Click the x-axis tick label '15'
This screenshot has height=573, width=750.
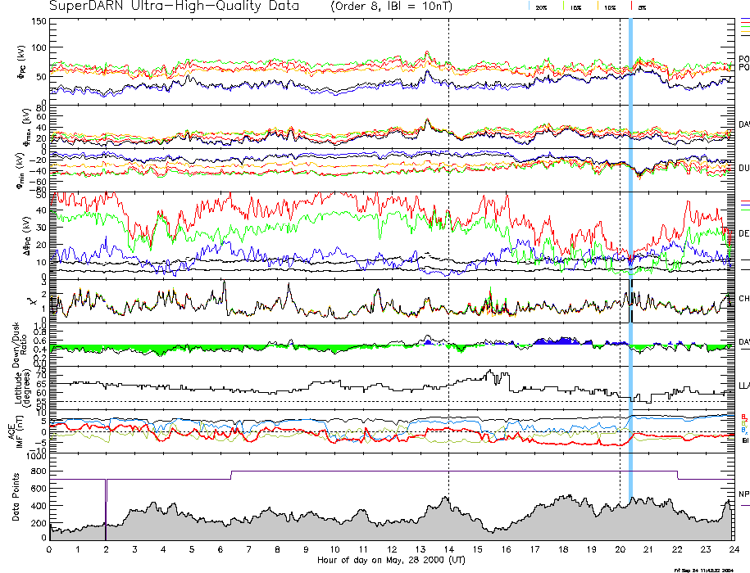click(x=477, y=549)
